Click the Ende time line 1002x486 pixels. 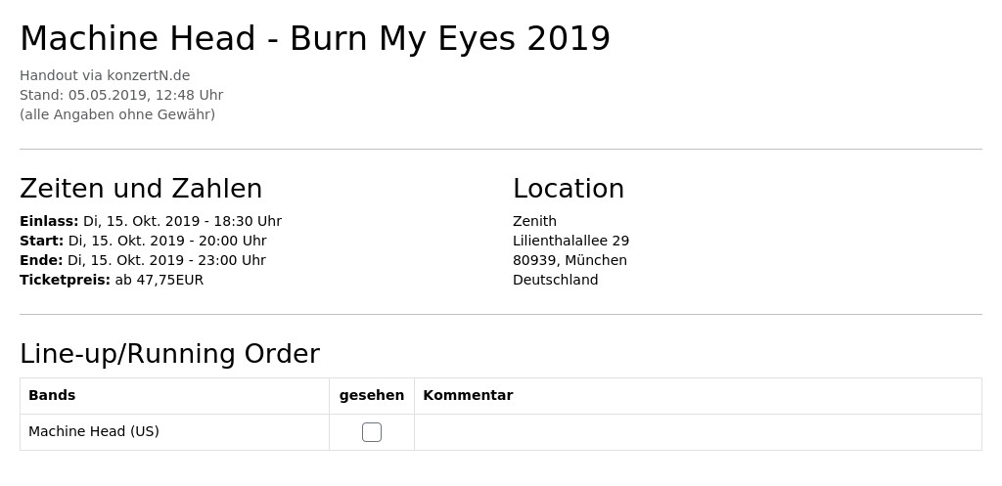point(143,260)
